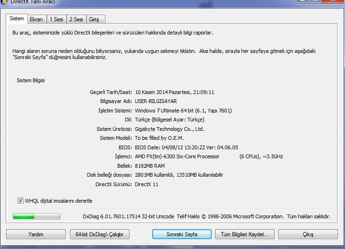Click the Geçerli Tarih/Saat label
Screen dimensions: 345x249
(x=111, y=92)
